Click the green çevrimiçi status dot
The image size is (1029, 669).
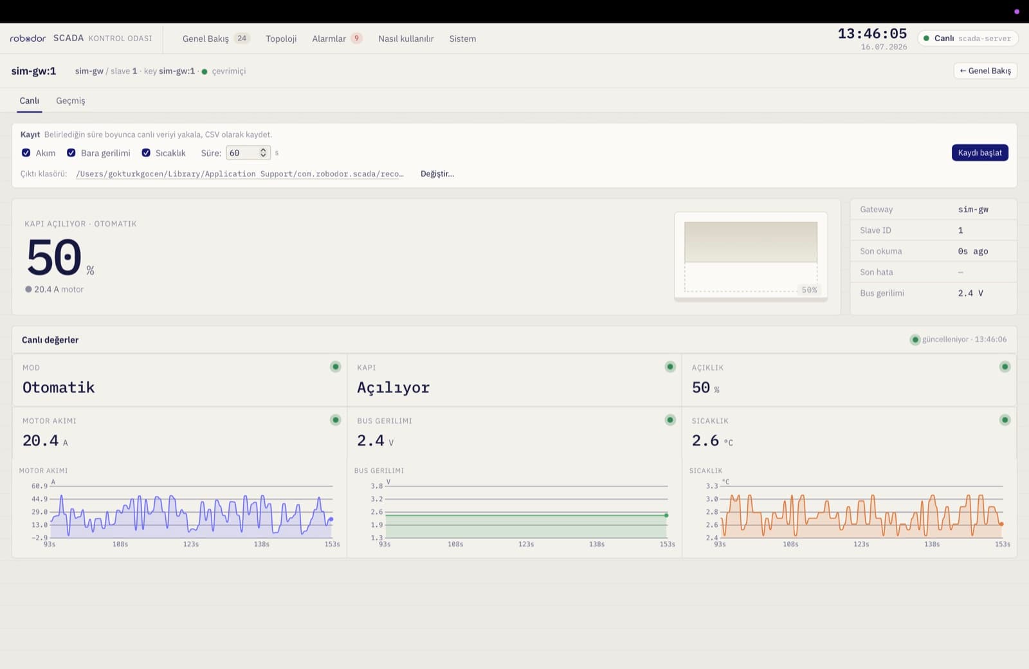[x=205, y=71]
